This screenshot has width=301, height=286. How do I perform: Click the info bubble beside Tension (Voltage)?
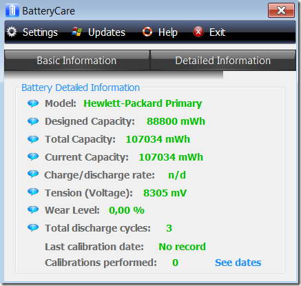pos(33,192)
